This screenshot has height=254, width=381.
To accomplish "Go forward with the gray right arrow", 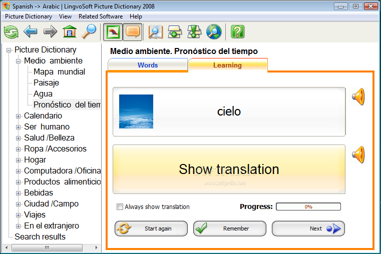I will [50, 31].
